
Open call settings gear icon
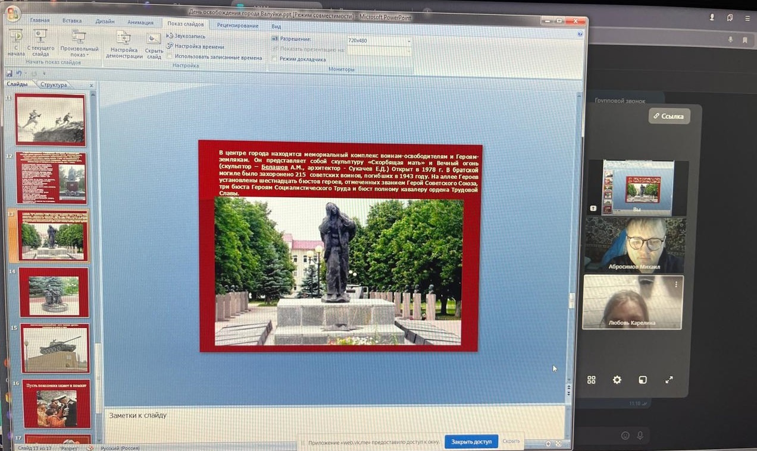(617, 380)
